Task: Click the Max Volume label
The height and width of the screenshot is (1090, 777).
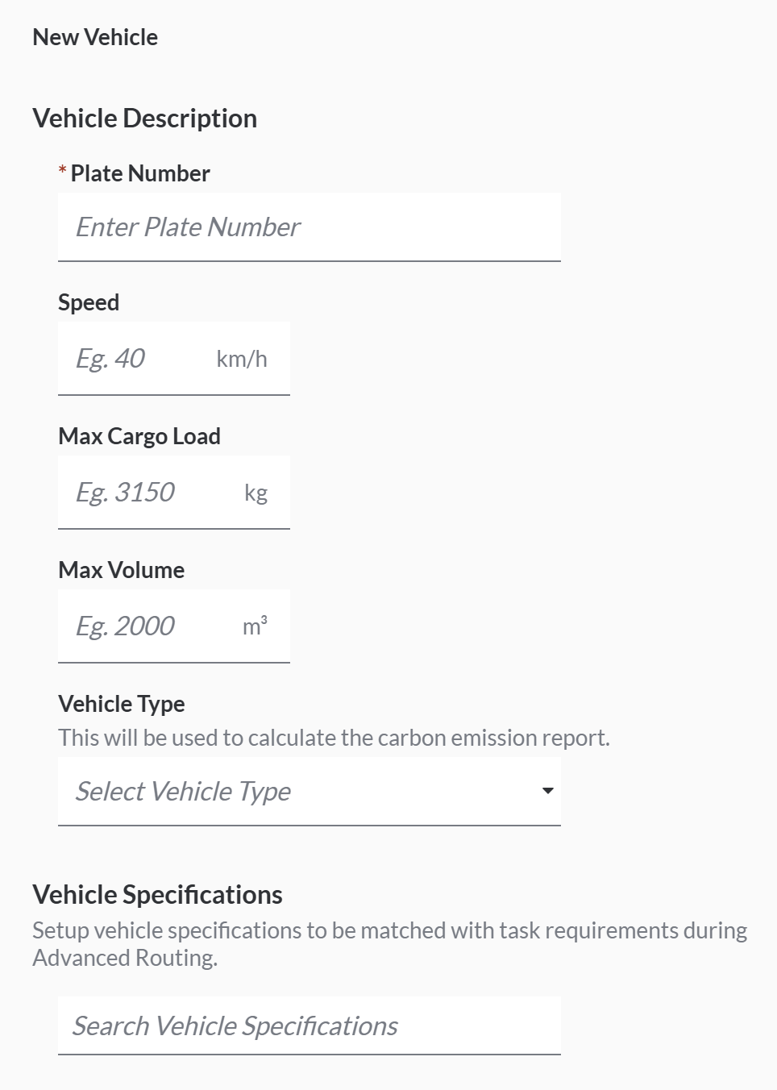Action: [122, 570]
